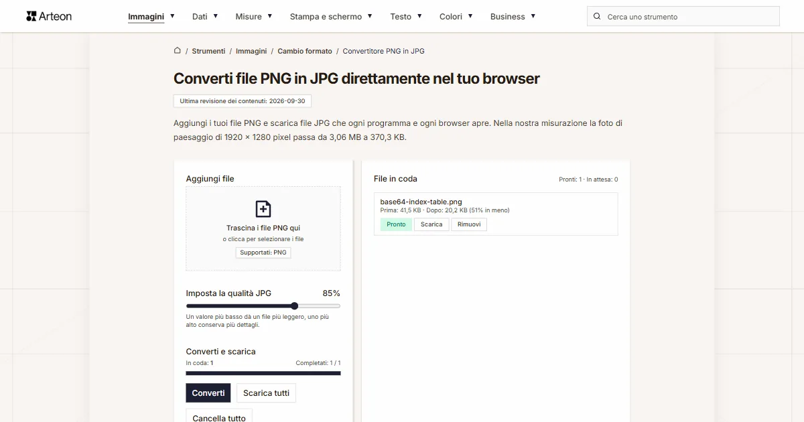Open the Misure menu

click(x=249, y=16)
